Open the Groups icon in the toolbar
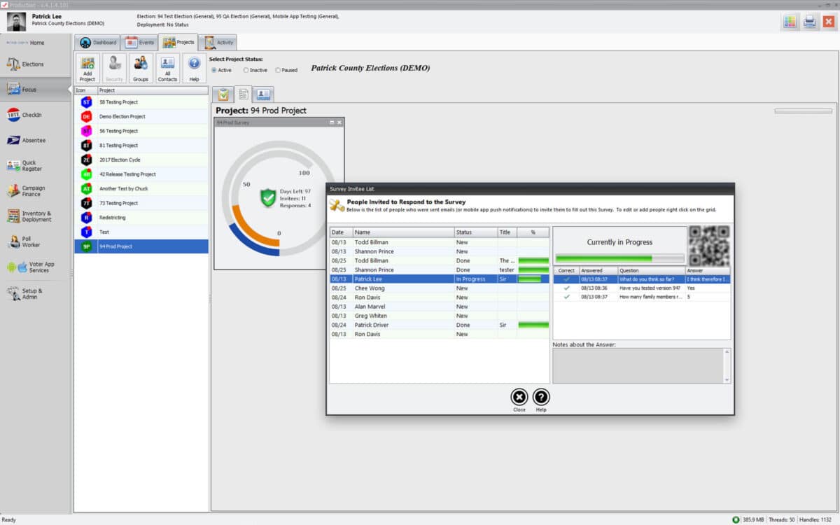The width and height of the screenshot is (840, 525). pos(140,68)
